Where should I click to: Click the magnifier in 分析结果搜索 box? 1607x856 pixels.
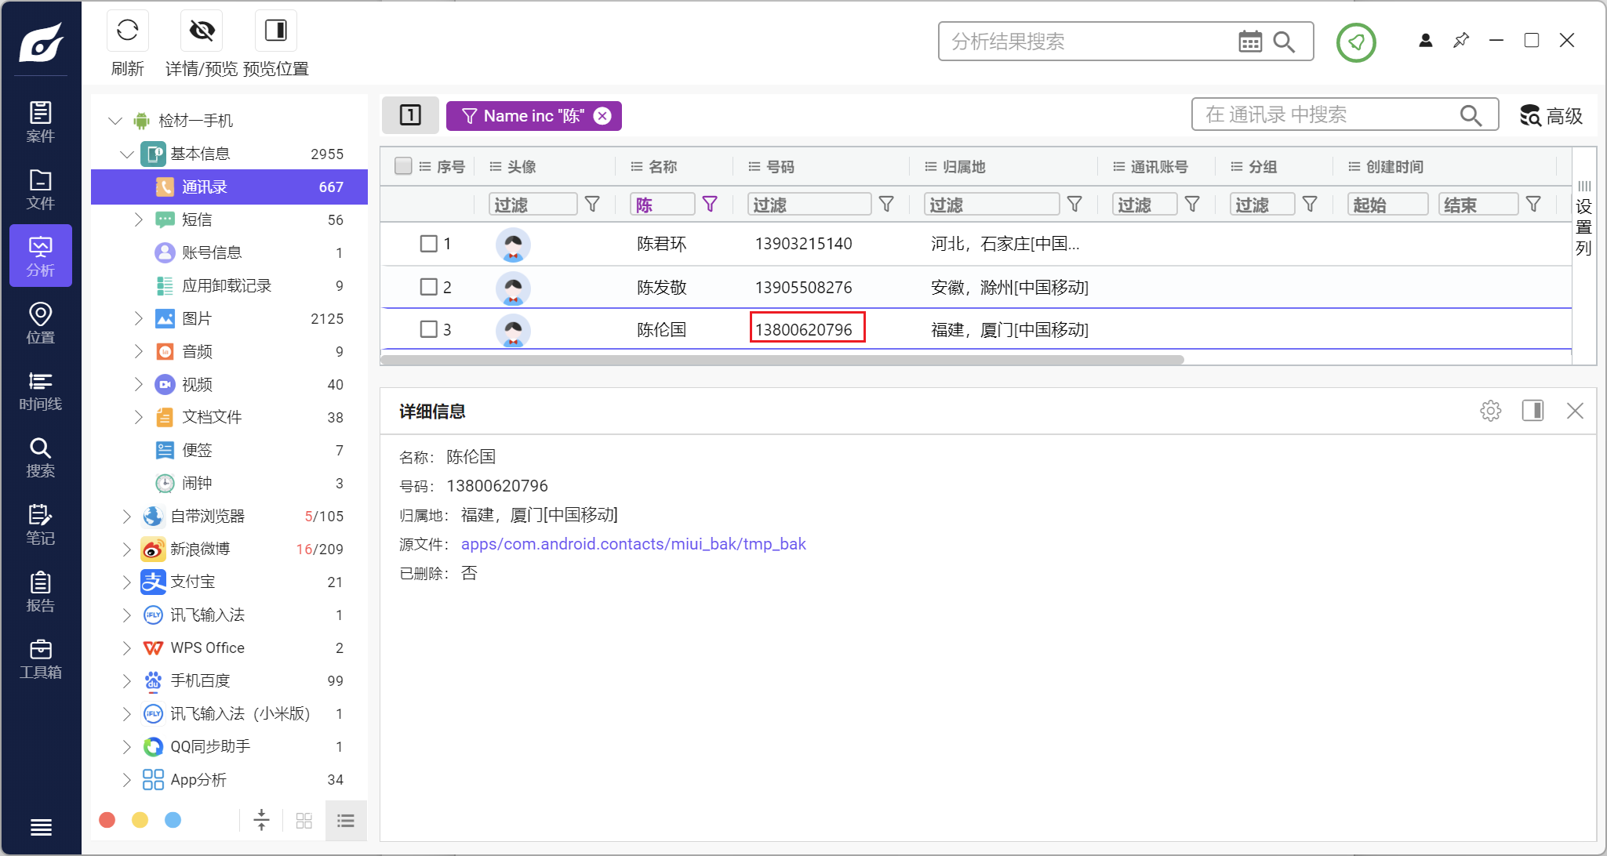(1284, 42)
